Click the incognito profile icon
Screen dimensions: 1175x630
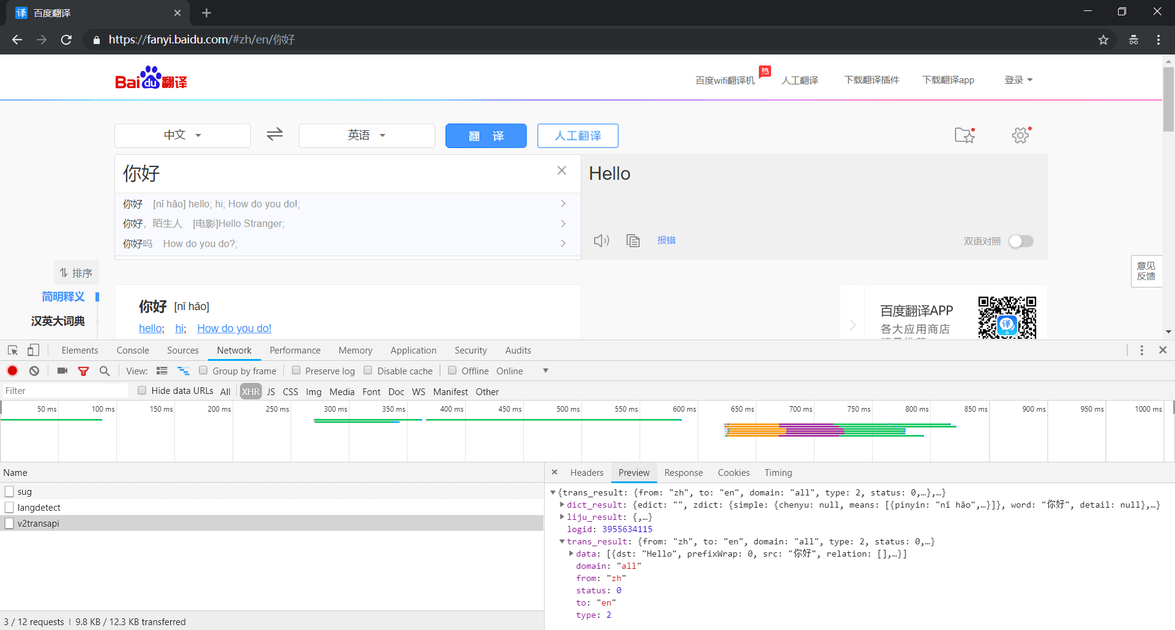tap(1133, 40)
